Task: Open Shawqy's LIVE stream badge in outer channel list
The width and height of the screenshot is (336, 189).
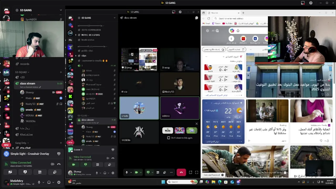Action: click(x=59, y=92)
